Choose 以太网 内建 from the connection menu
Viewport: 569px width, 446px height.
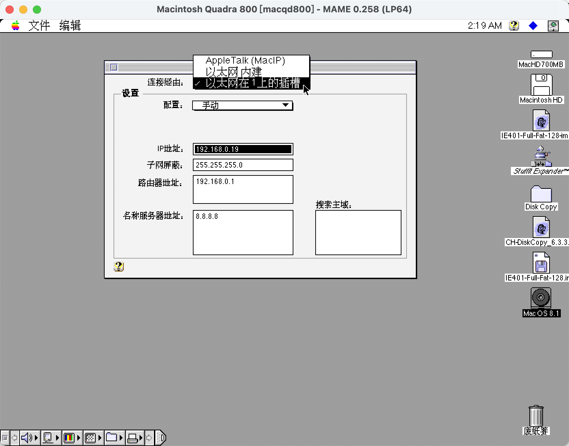[234, 72]
